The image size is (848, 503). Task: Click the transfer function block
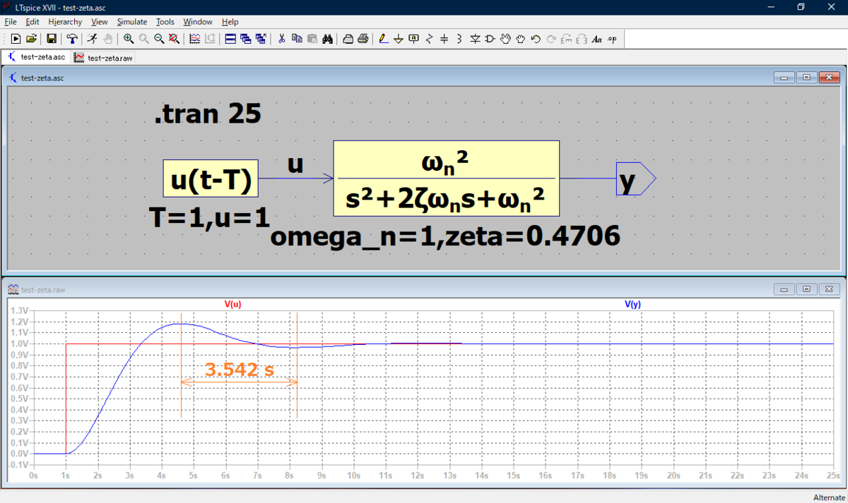click(446, 178)
